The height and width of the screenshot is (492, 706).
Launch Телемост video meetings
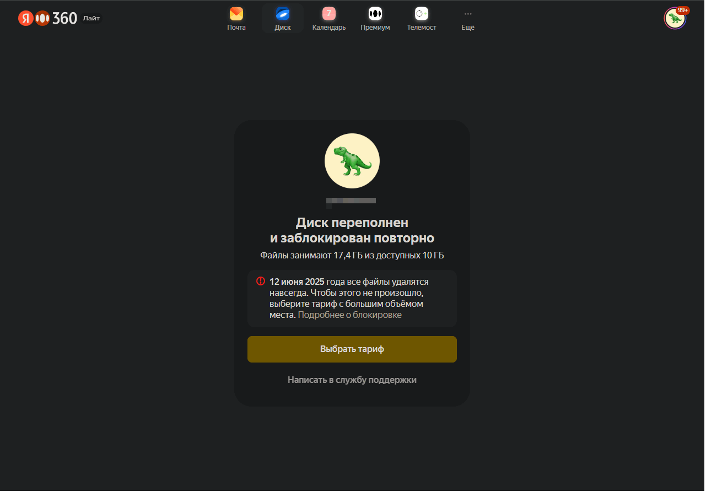[x=422, y=19]
